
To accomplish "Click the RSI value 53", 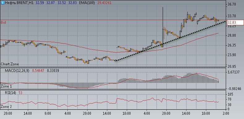I will coord(20,93).
